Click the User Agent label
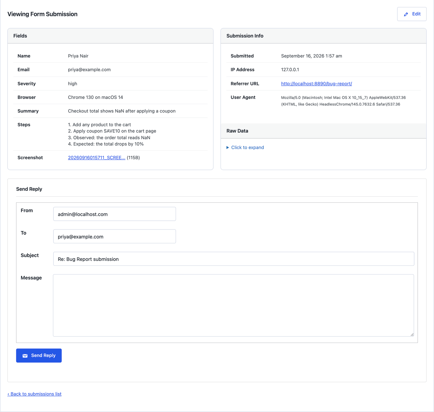Viewport: 434px width, 412px height. tap(243, 97)
